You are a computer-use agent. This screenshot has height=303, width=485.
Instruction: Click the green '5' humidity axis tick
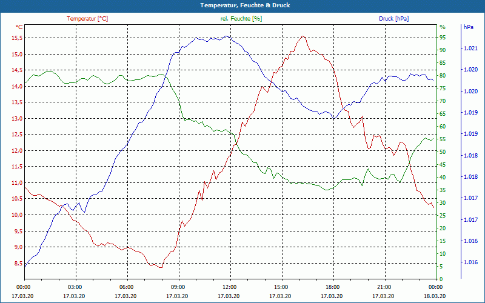tap(441, 266)
